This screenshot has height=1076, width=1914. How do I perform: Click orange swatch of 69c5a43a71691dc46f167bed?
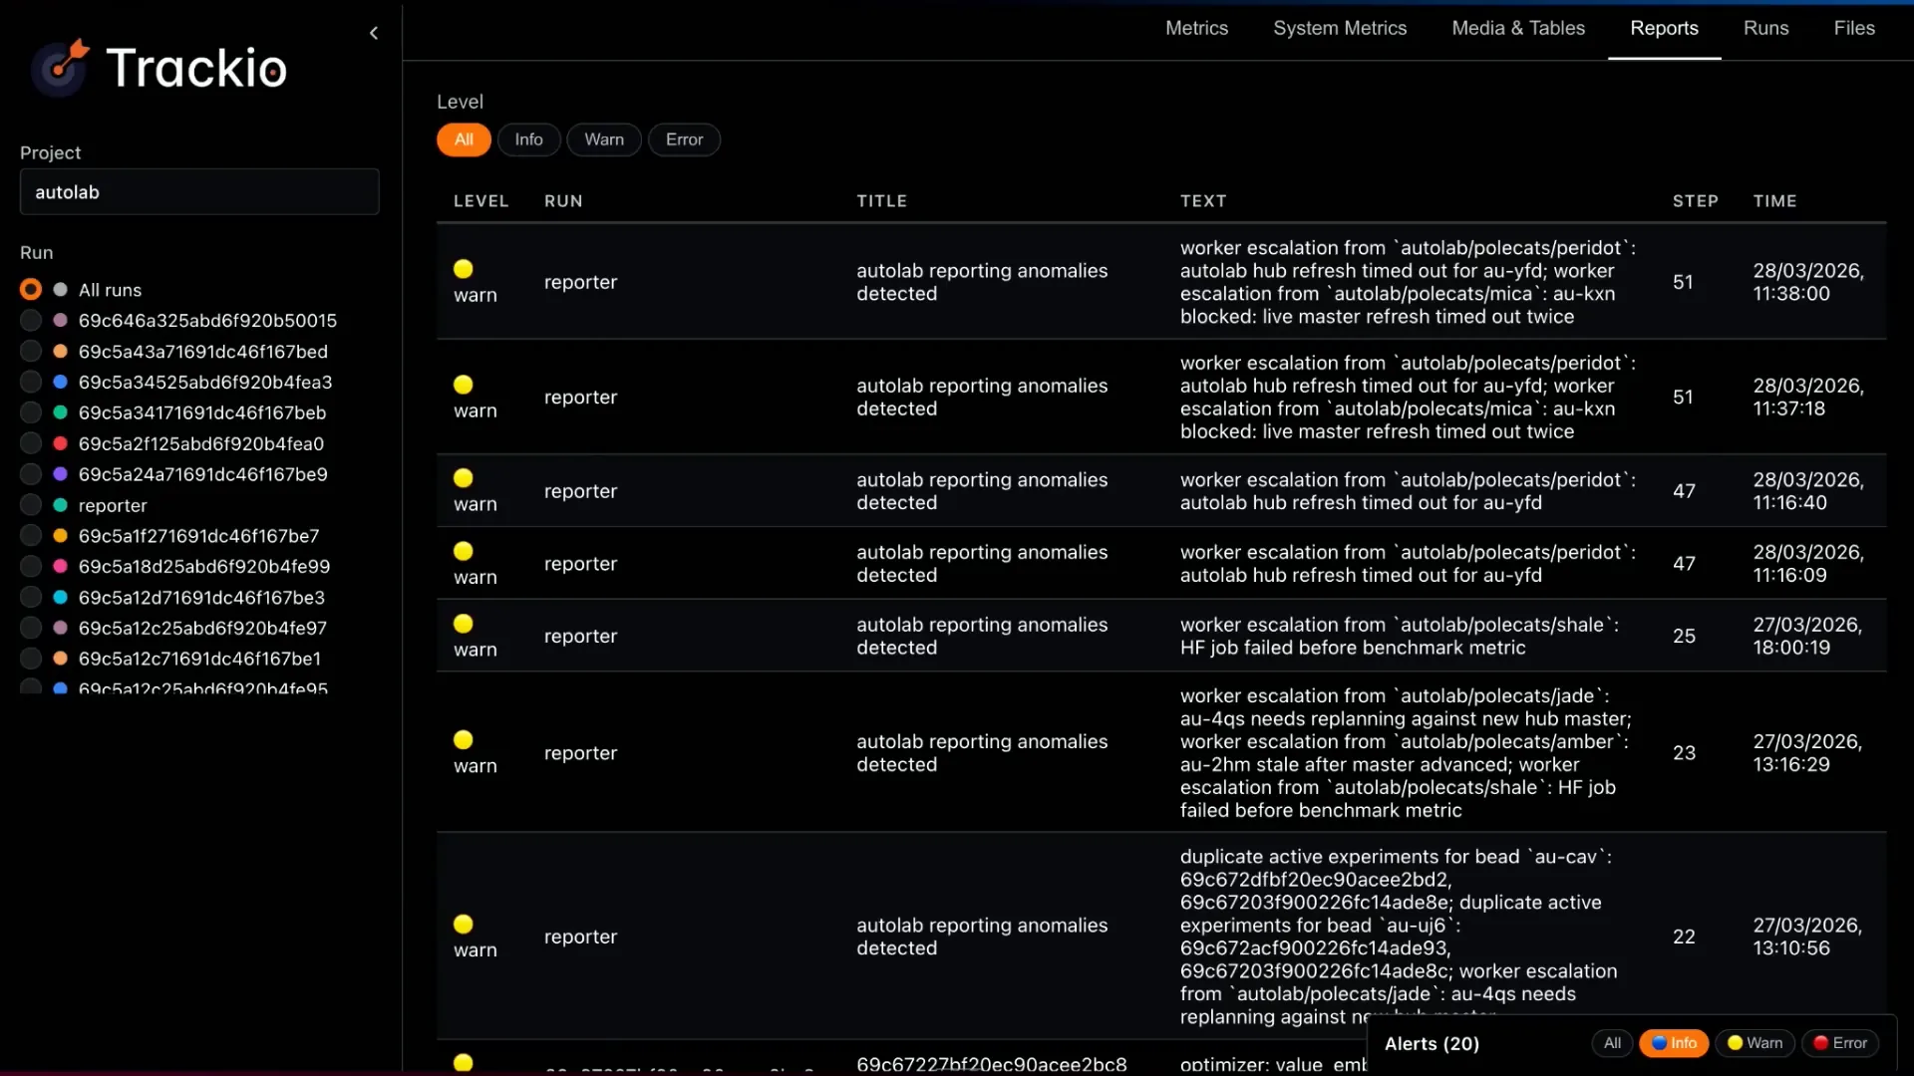click(60, 351)
